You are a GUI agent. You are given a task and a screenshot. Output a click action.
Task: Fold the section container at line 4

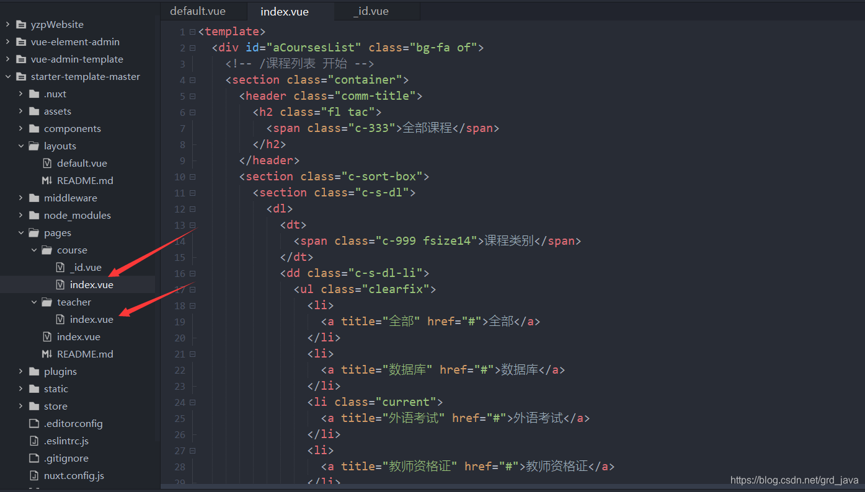[193, 80]
